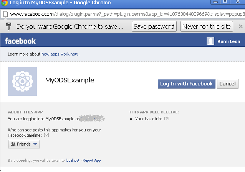Screen dimensions: 245x172
Task: Open the Rumi Leon profile name link
Action: click(228, 41)
